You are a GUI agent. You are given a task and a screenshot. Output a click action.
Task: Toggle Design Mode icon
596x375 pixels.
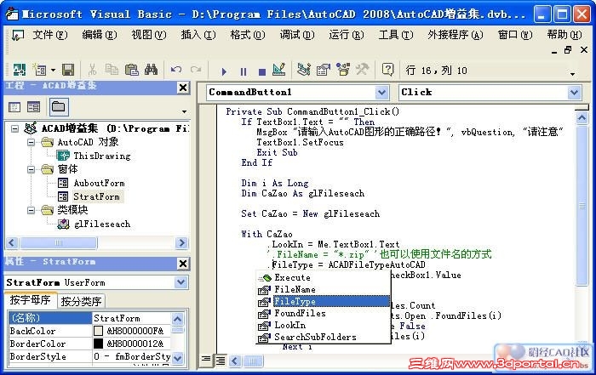tap(279, 70)
